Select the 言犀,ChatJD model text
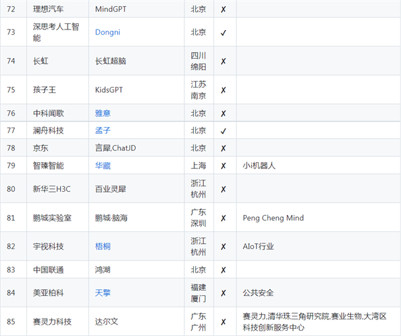 (x=116, y=148)
